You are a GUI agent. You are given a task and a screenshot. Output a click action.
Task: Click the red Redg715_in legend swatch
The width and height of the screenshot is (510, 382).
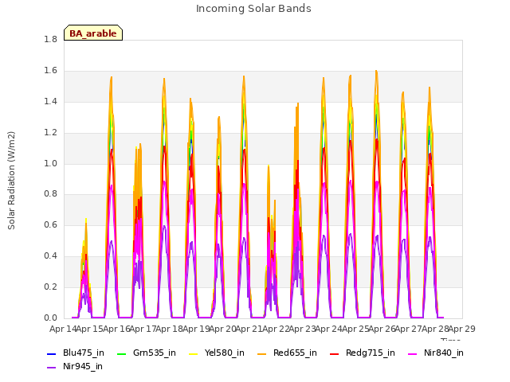(x=335, y=353)
